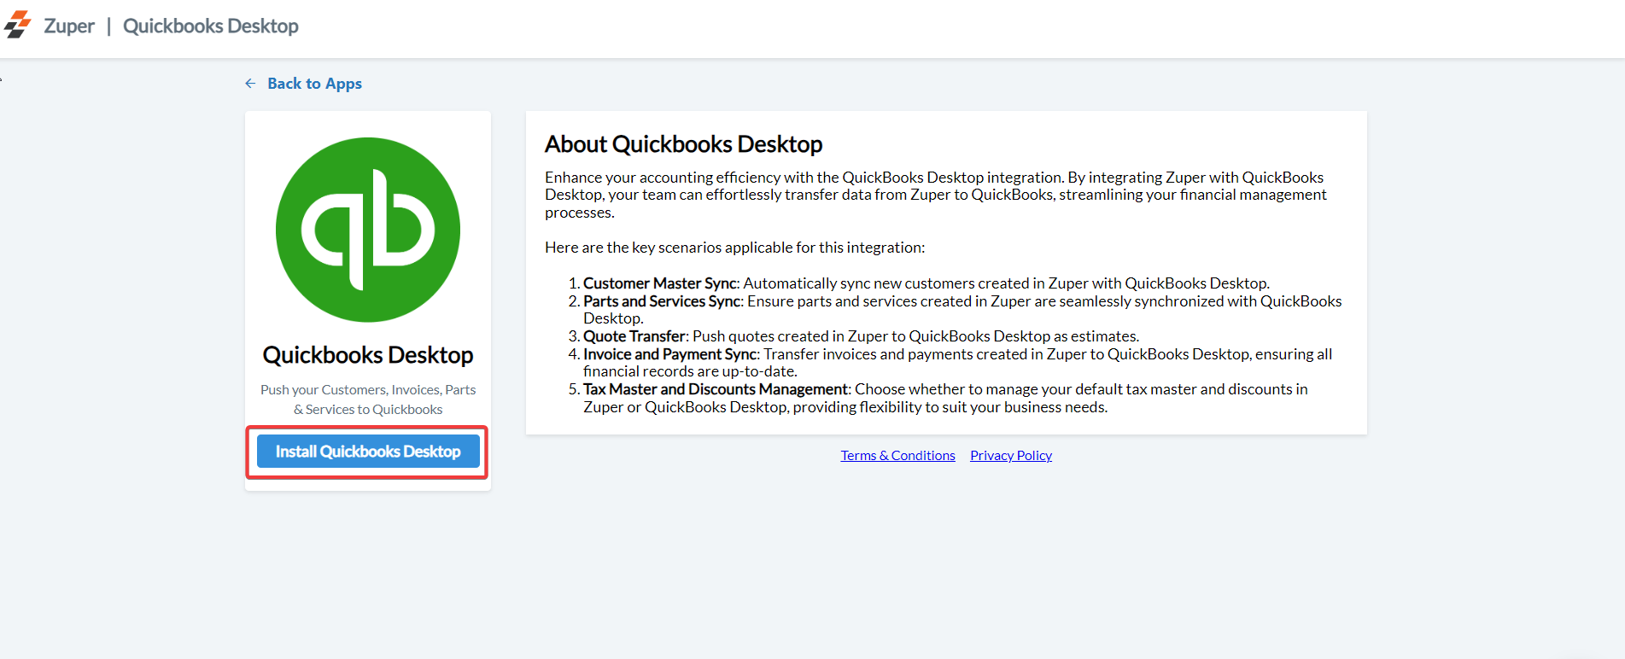Screen dimensions: 1625x659
Task: Click the 'Push your Customers, Invoices, Parts' description
Action: (368, 399)
